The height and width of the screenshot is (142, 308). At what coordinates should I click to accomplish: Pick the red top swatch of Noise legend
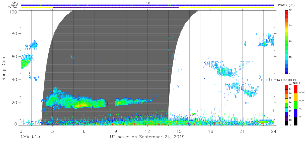point(295,89)
